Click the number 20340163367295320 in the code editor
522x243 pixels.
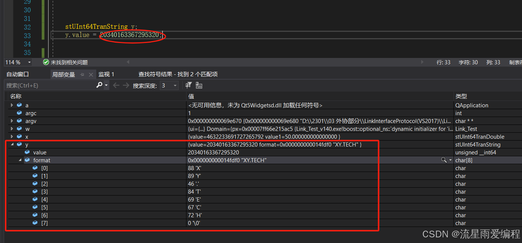[x=129, y=35]
